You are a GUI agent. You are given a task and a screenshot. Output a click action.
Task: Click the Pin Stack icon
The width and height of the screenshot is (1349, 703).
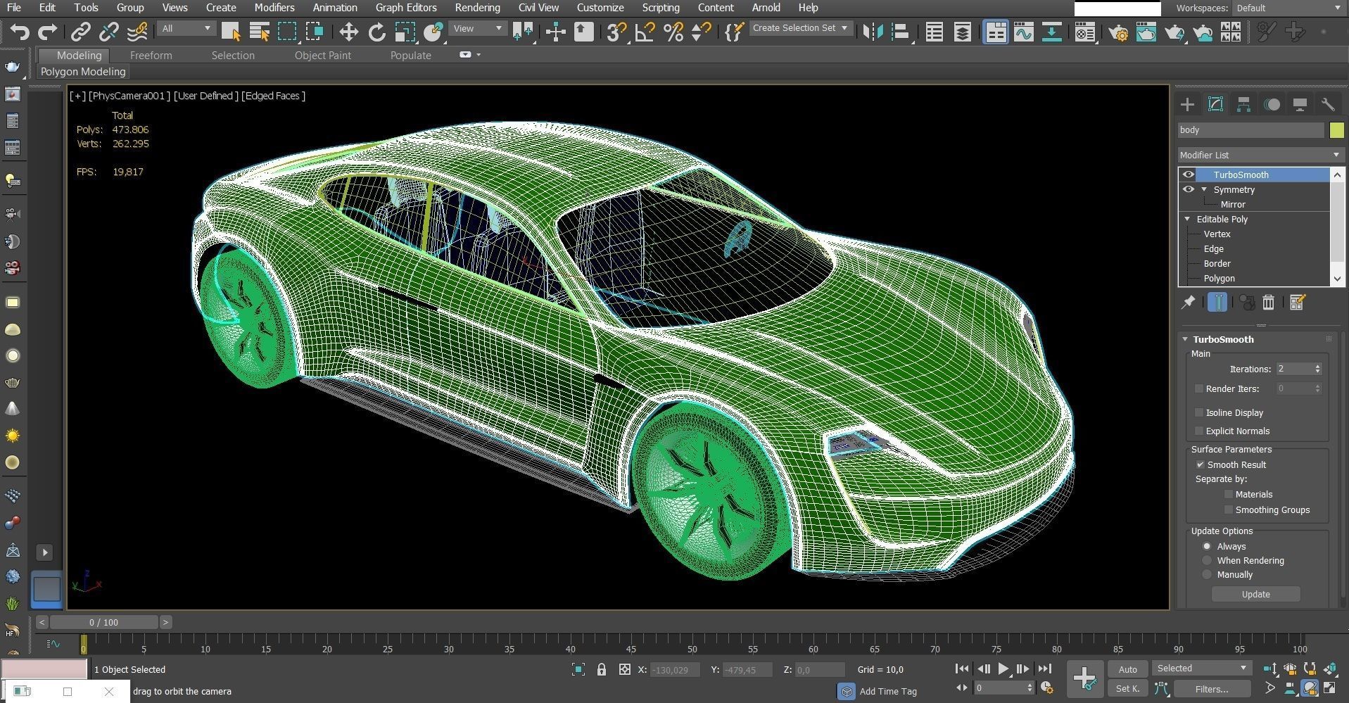(x=1188, y=302)
